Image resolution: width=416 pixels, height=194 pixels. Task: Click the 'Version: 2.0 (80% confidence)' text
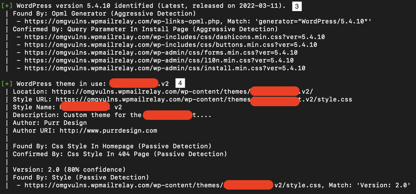[x=69, y=169]
